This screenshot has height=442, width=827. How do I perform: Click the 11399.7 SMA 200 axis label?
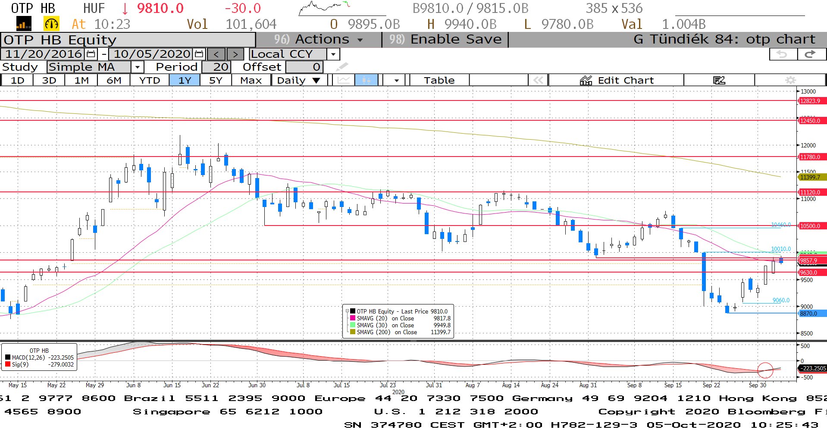(x=812, y=177)
